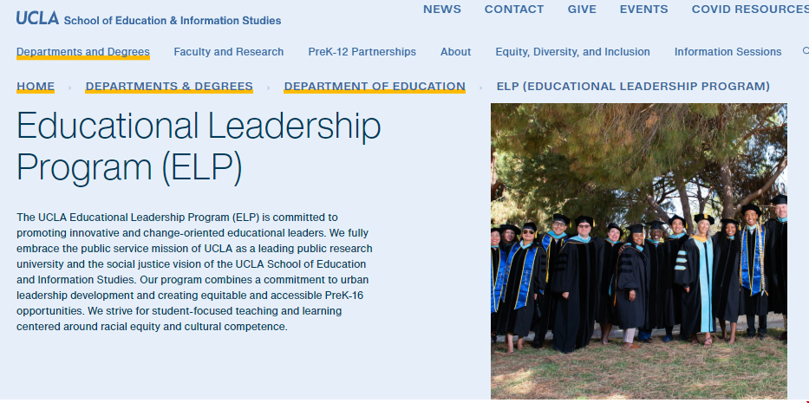This screenshot has width=809, height=403.
Task: Open Department of Education breadcrumb
Action: pos(375,87)
